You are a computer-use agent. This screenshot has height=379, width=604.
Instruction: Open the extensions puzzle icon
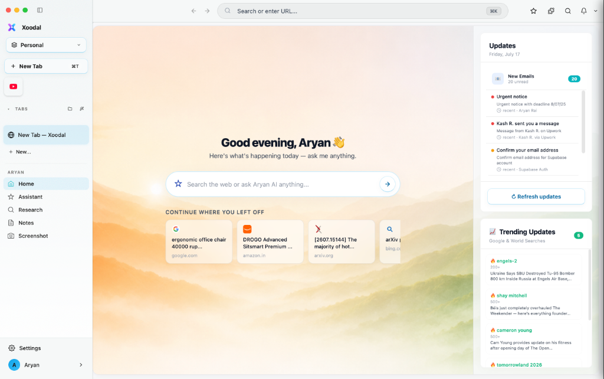pyautogui.click(x=552, y=11)
